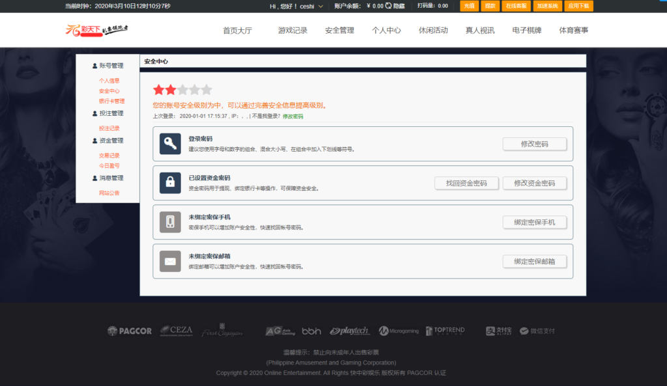Click the green 修改密码 link after last login
The width and height of the screenshot is (667, 386).
pyautogui.click(x=292, y=117)
